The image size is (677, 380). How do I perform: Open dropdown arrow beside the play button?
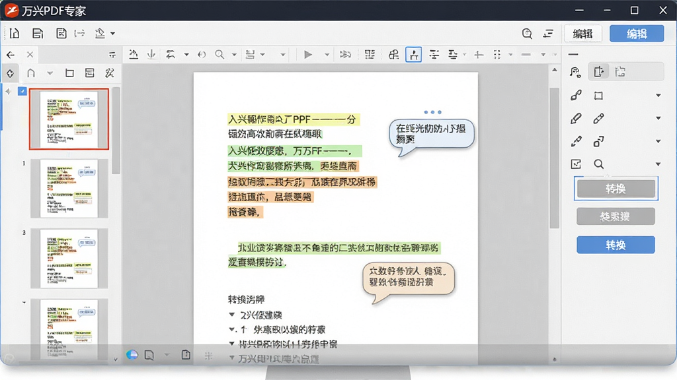coord(327,55)
